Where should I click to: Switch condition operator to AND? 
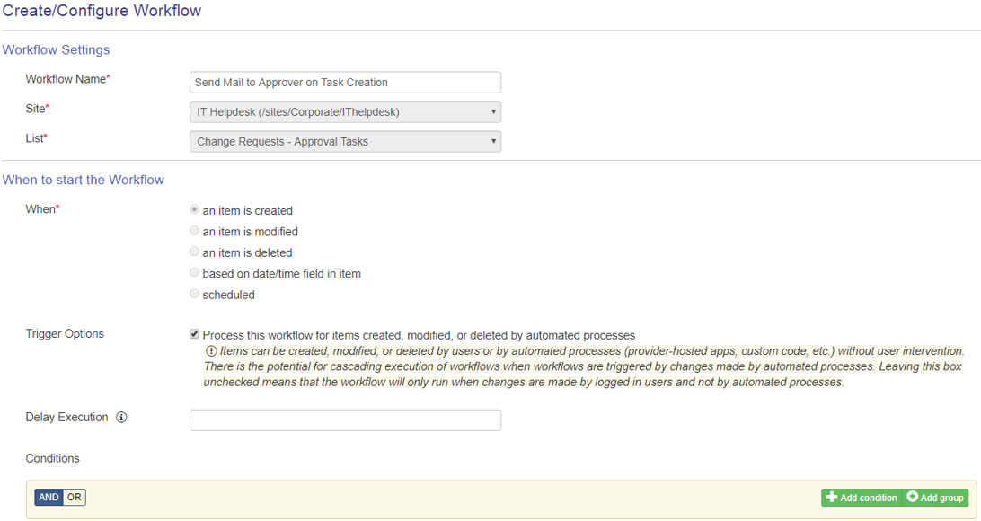pyautogui.click(x=49, y=498)
